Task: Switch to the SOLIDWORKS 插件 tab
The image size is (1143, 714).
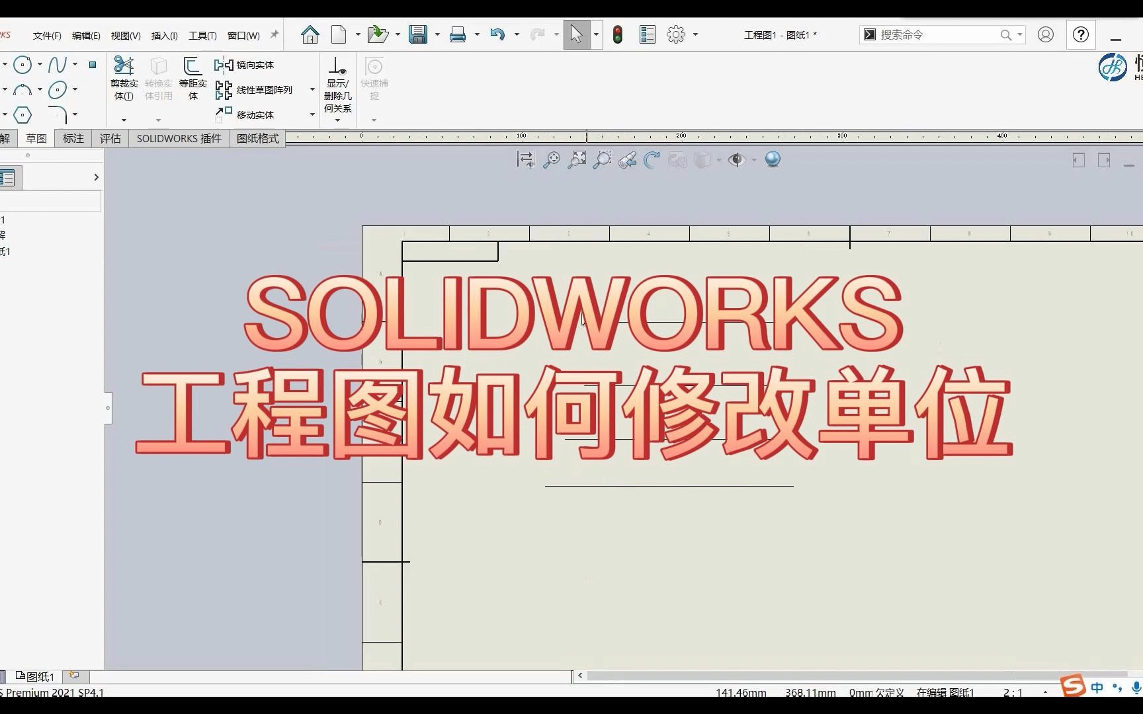Action: [179, 138]
